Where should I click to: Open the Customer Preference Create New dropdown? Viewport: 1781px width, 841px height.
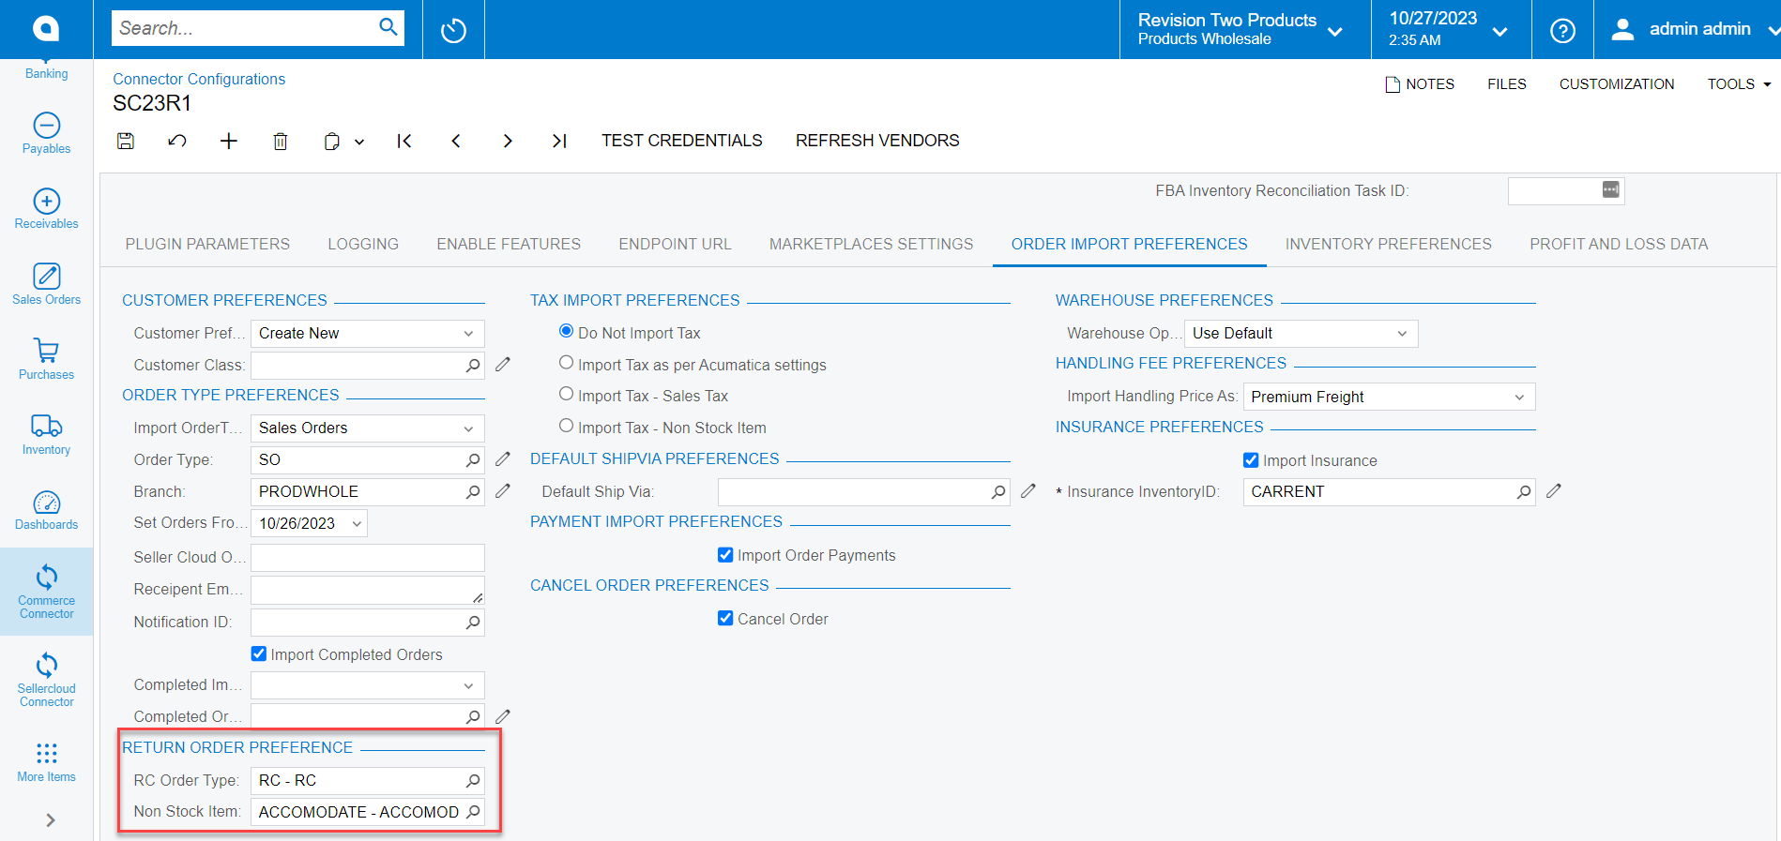(x=368, y=334)
